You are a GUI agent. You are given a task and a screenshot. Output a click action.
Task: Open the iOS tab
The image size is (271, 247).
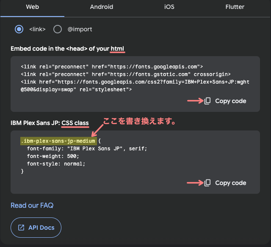[x=169, y=7]
